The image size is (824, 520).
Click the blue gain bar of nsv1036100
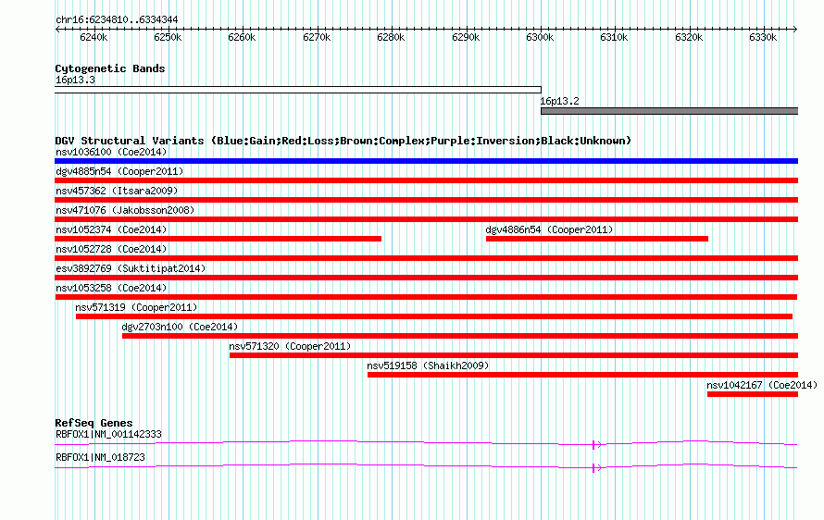(426, 161)
